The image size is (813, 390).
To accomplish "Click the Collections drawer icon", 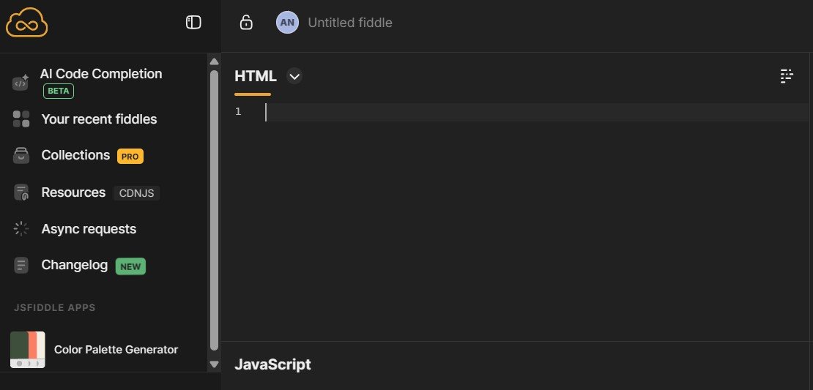I will [x=21, y=155].
